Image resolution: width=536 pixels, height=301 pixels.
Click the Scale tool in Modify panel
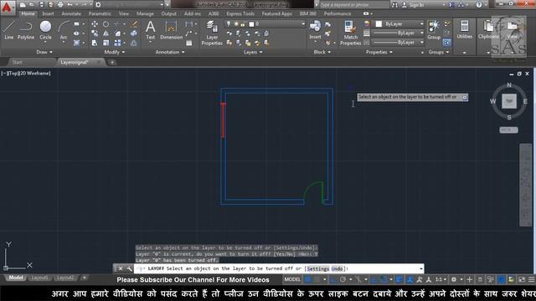pyautogui.click(x=106, y=43)
